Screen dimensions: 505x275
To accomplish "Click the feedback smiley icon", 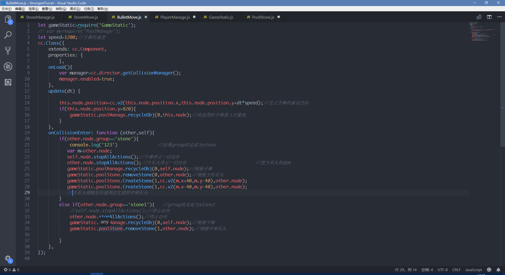I will (489, 270).
